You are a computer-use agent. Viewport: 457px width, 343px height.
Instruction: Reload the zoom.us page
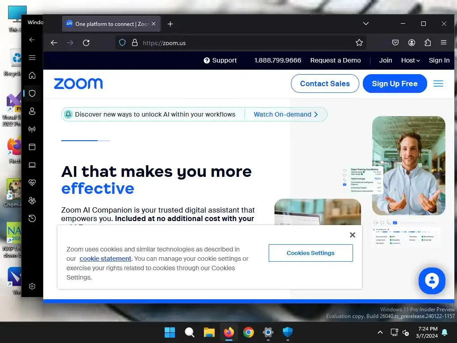tap(86, 43)
